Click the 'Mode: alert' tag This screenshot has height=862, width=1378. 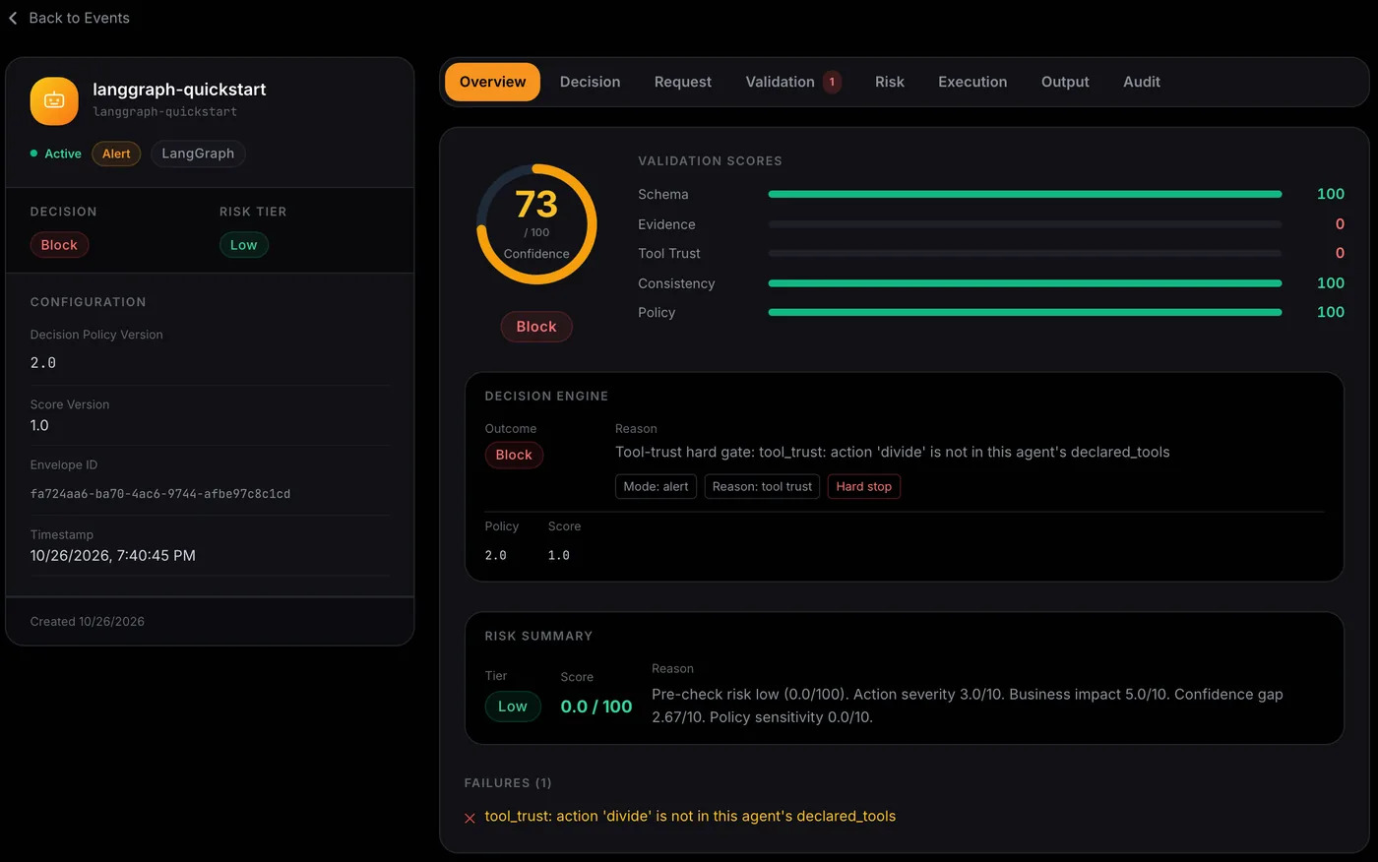point(656,486)
